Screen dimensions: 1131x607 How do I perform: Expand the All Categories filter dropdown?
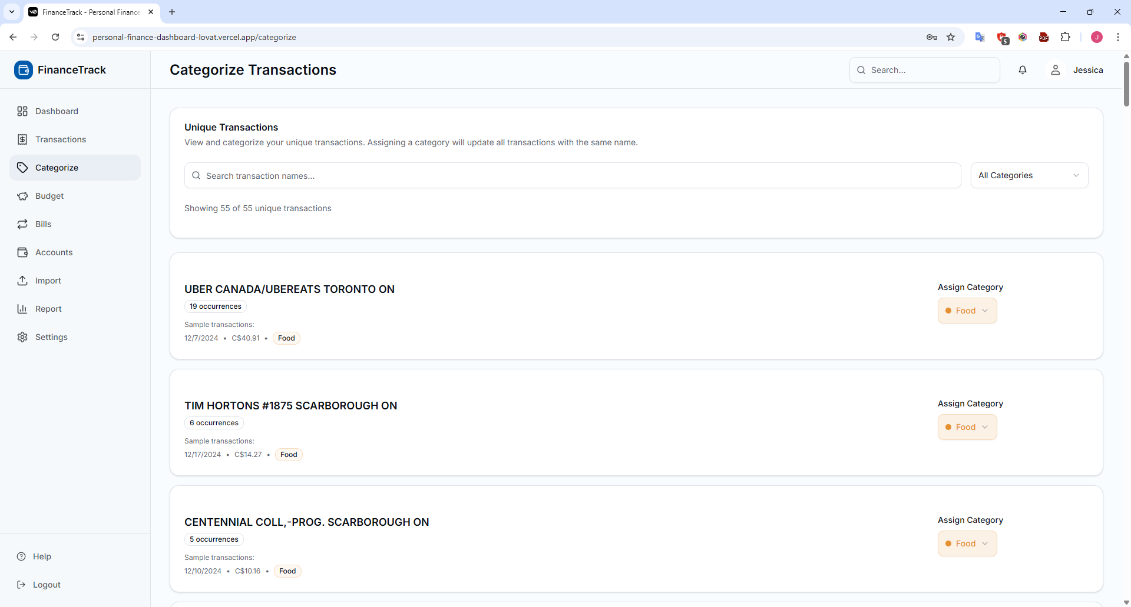tap(1029, 175)
